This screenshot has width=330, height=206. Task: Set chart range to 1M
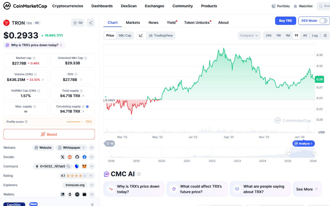[x=288, y=35]
